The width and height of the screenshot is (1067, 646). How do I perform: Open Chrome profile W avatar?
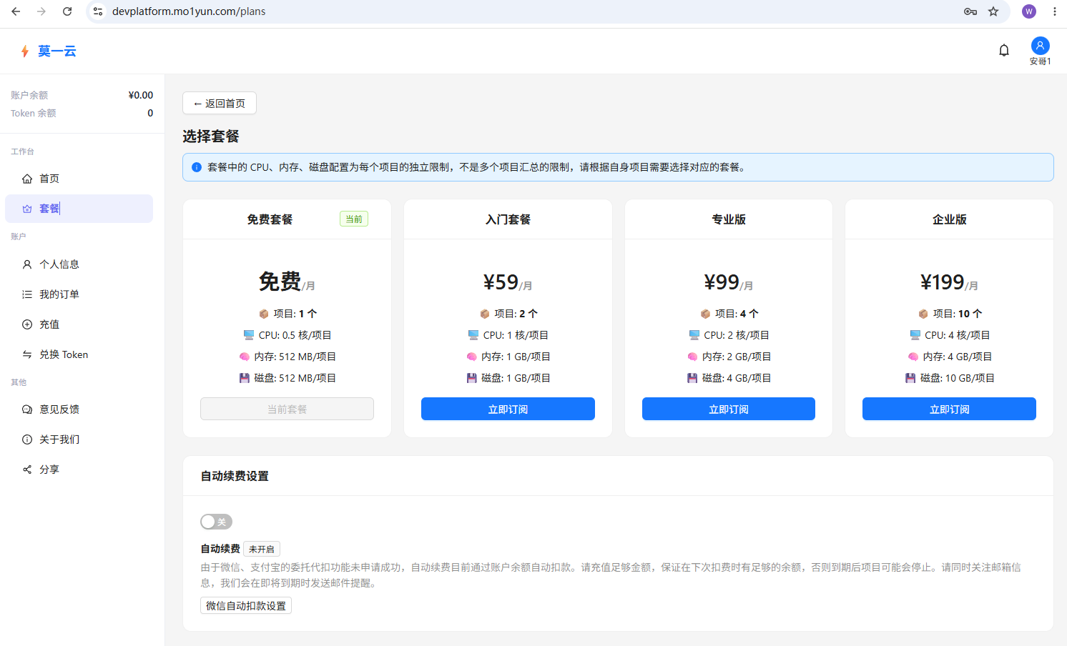[1029, 11]
